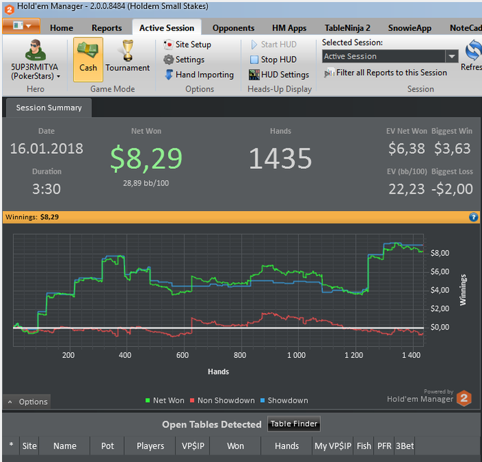Select Cash game mode
Viewport: 482px width, 462px height.
[x=88, y=59]
